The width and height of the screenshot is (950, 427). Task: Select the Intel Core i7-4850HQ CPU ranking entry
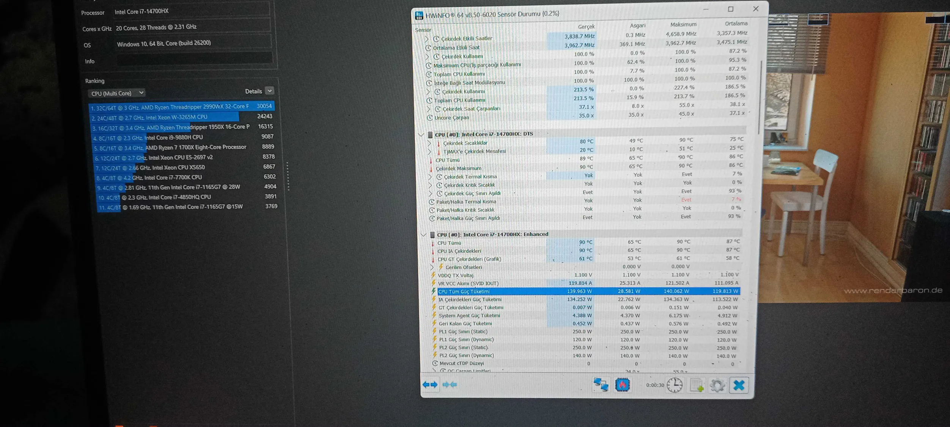(187, 197)
